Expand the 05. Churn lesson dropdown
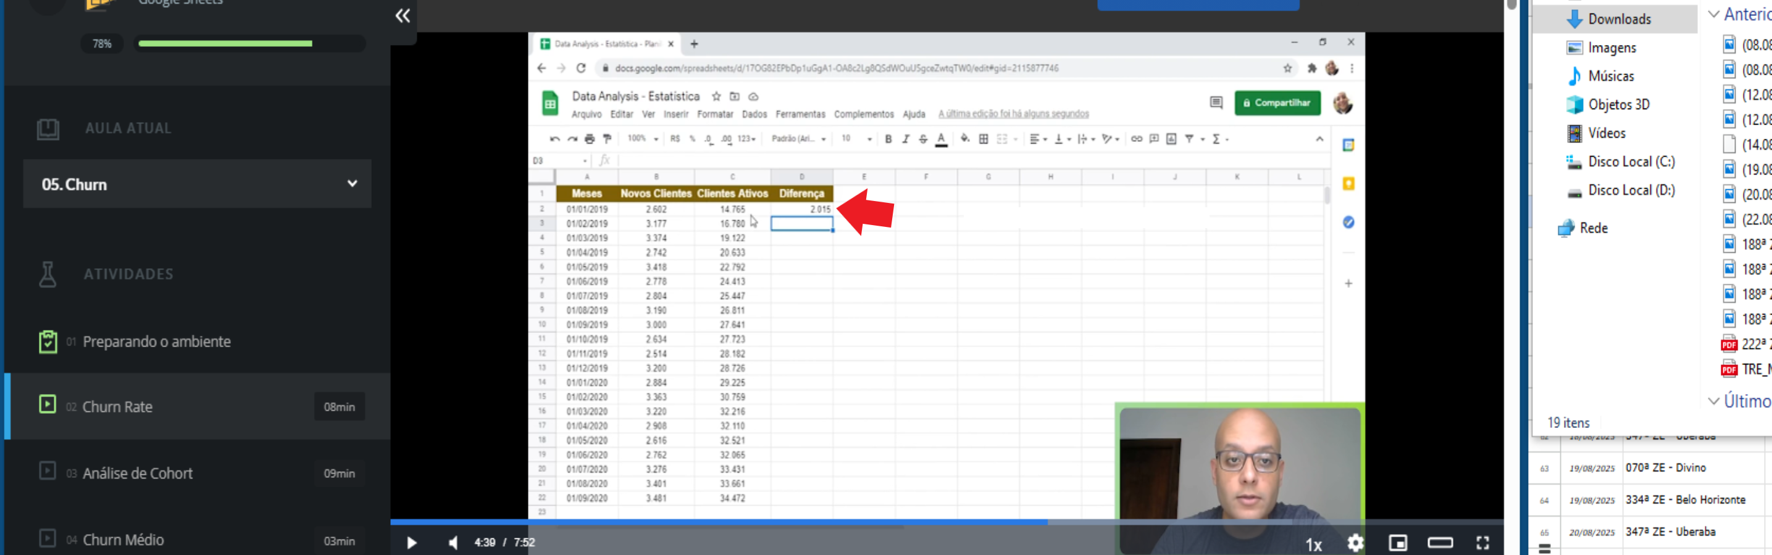The width and height of the screenshot is (1772, 555). pyautogui.click(x=198, y=184)
